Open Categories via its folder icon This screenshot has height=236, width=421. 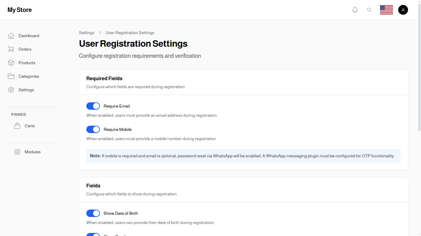coord(11,76)
